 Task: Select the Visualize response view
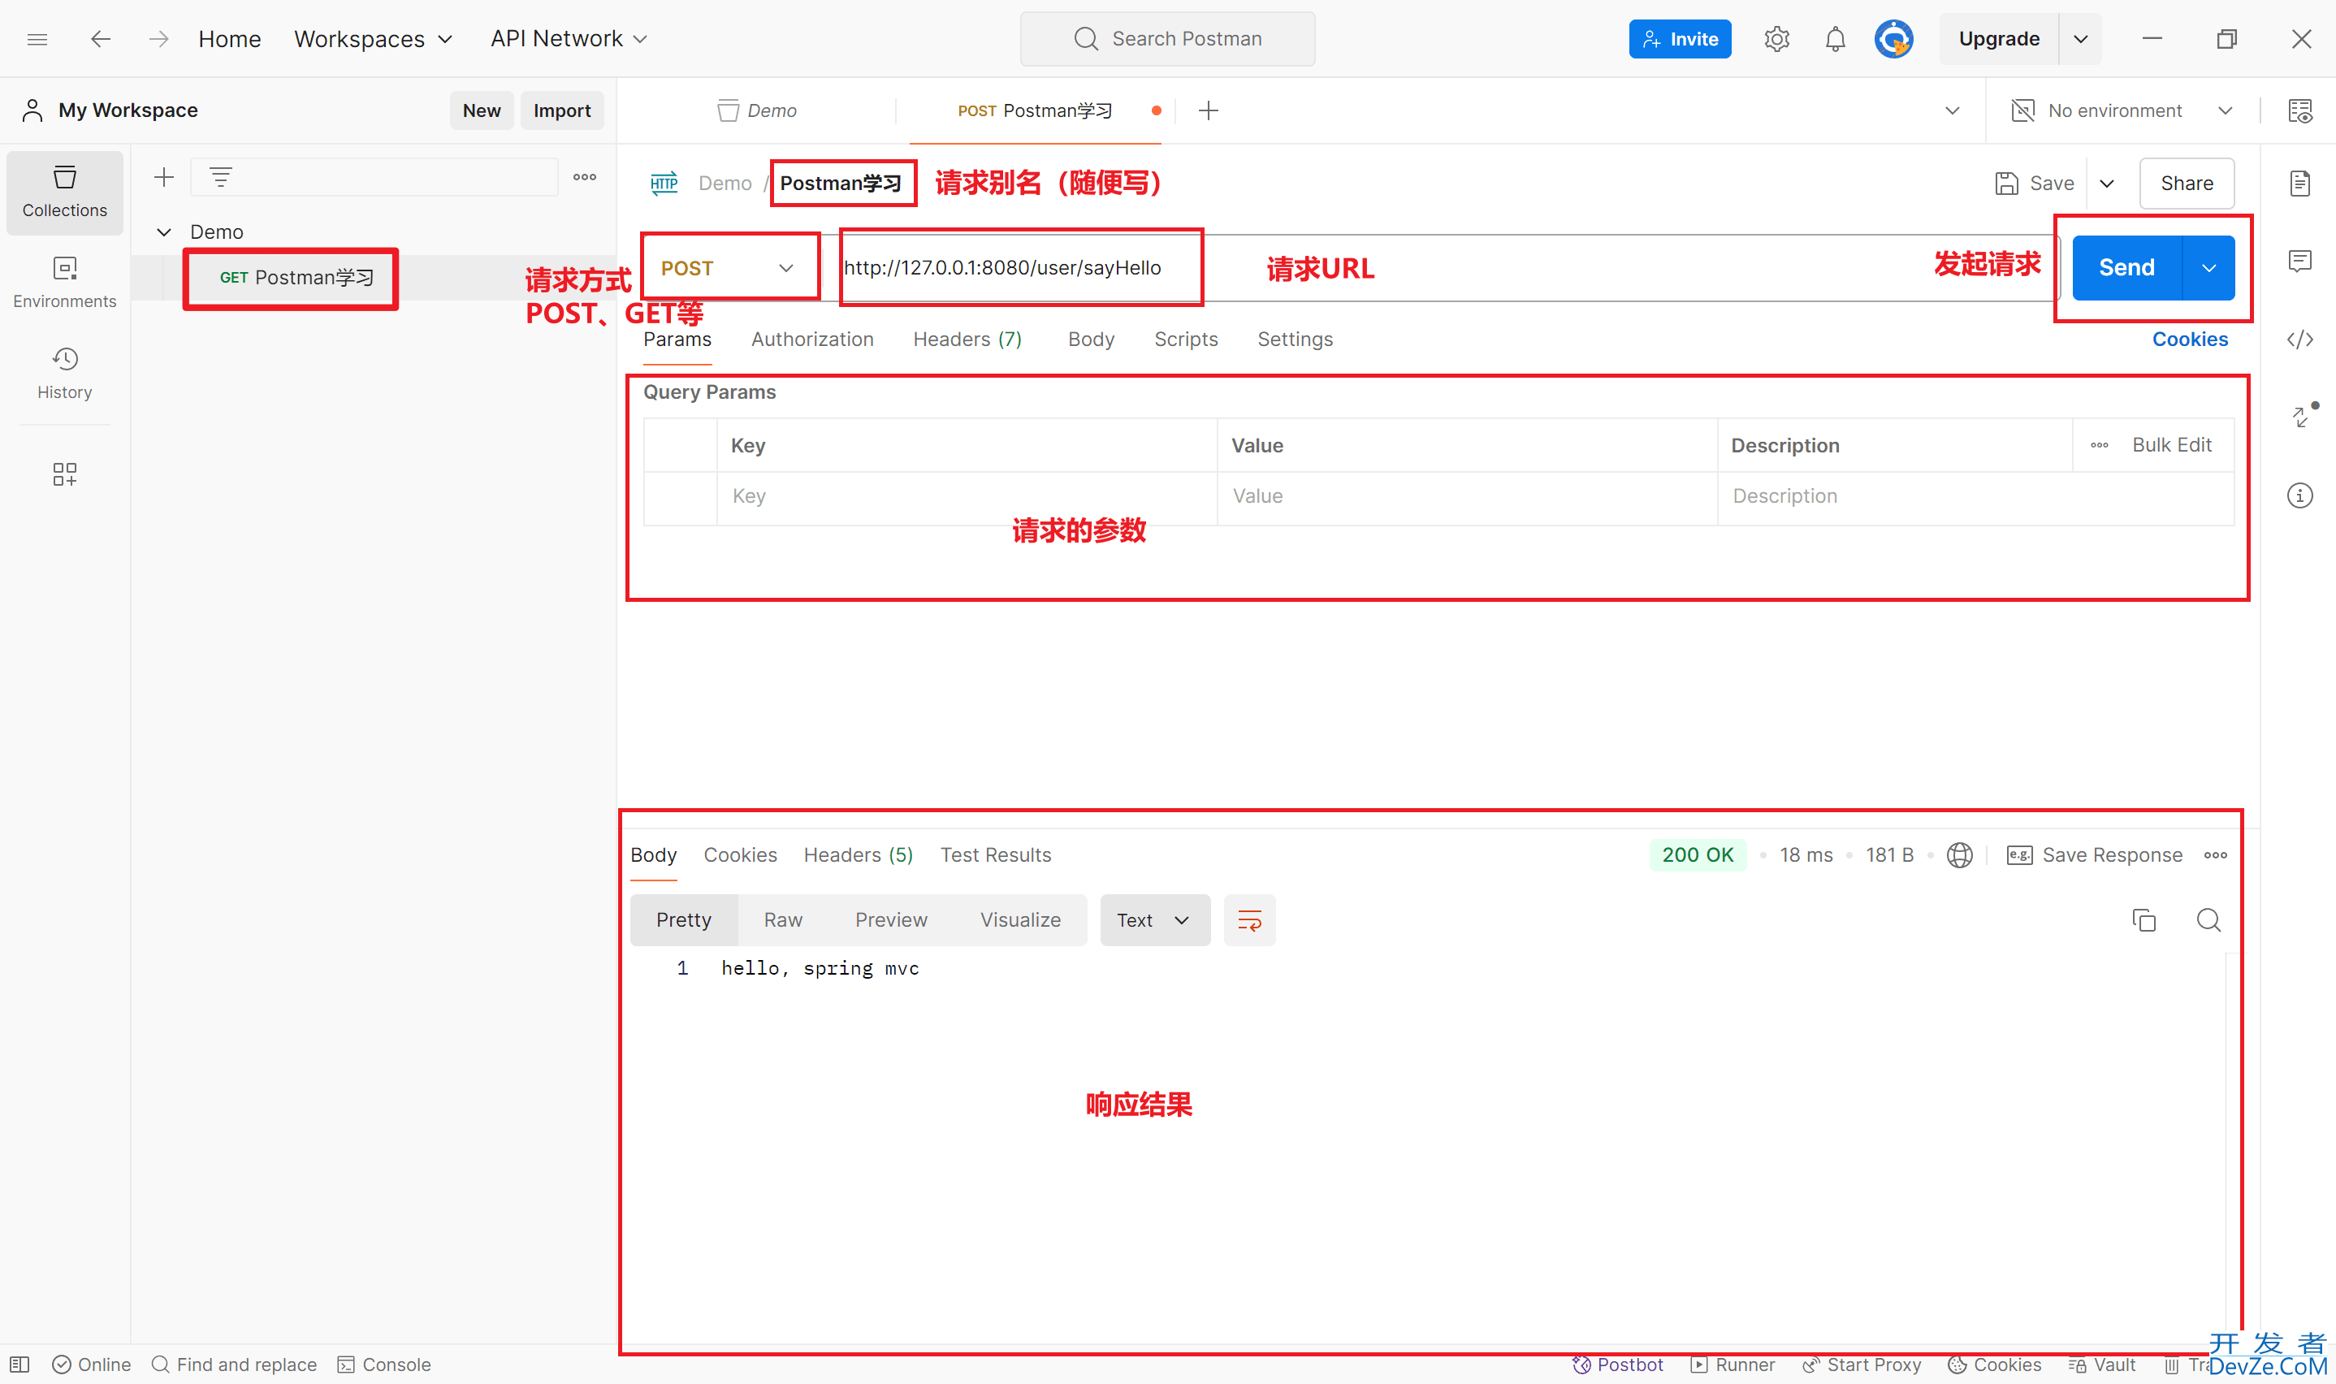1020,920
